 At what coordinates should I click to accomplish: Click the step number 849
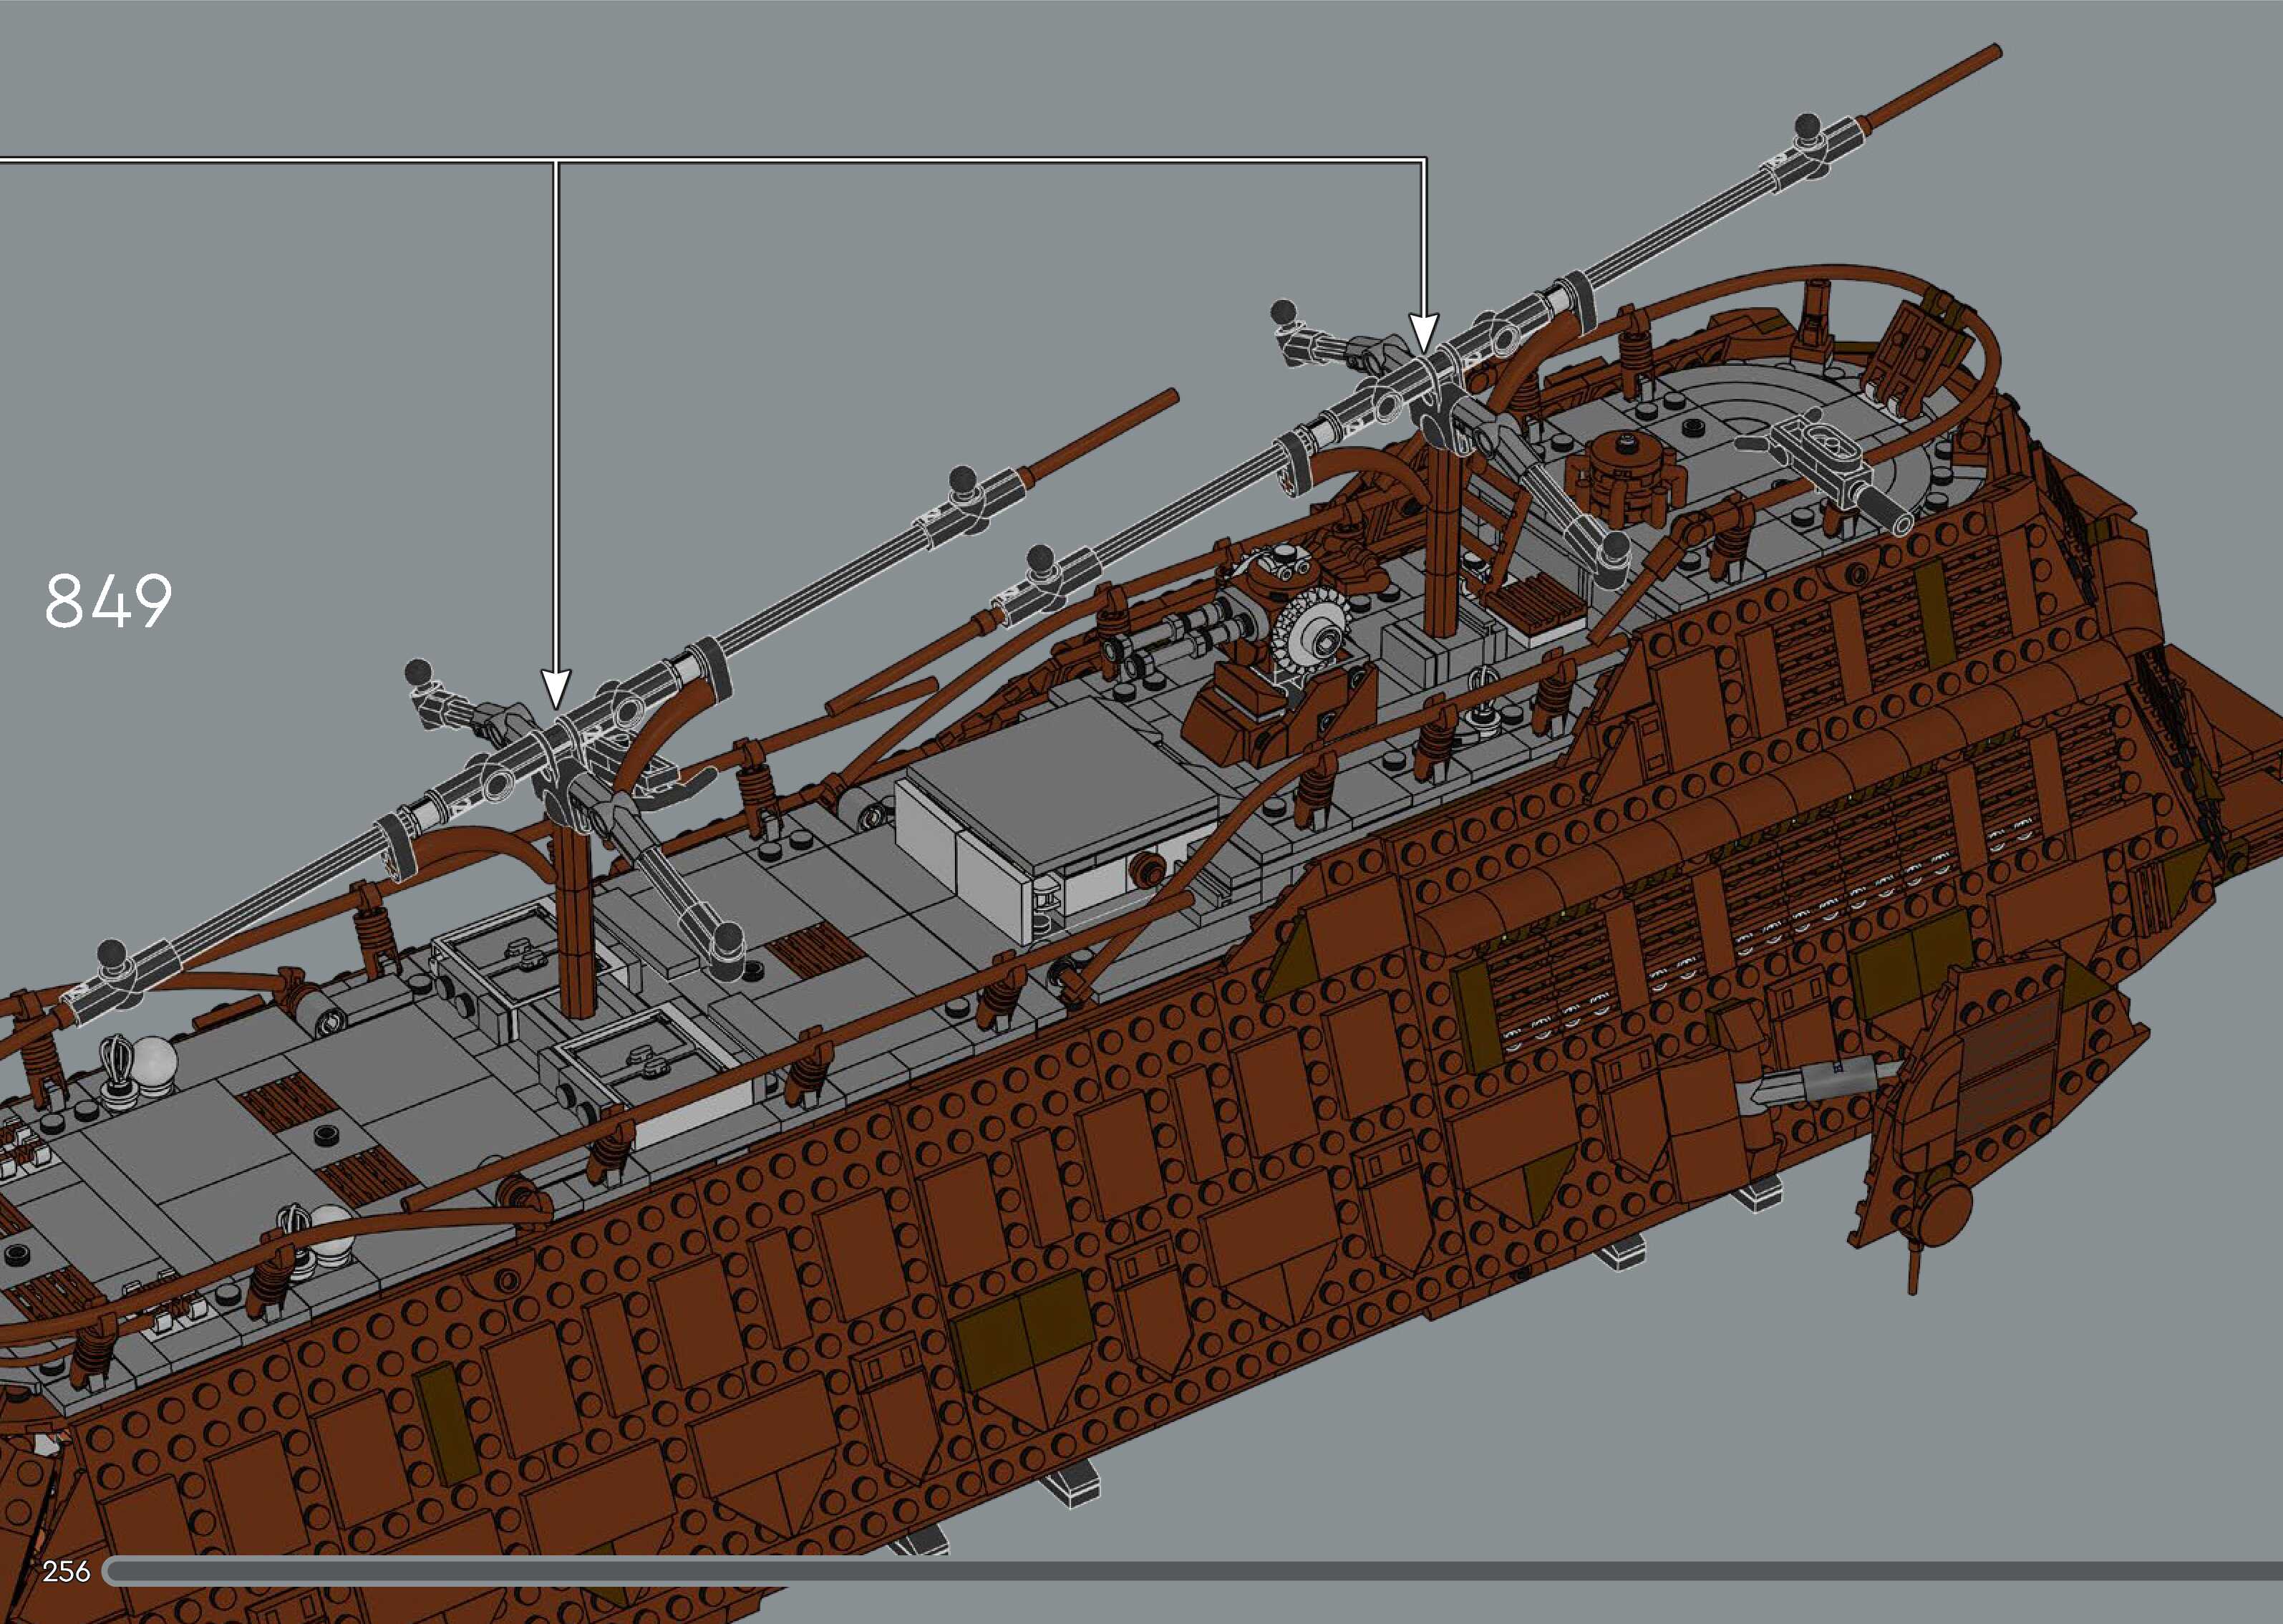[108, 601]
